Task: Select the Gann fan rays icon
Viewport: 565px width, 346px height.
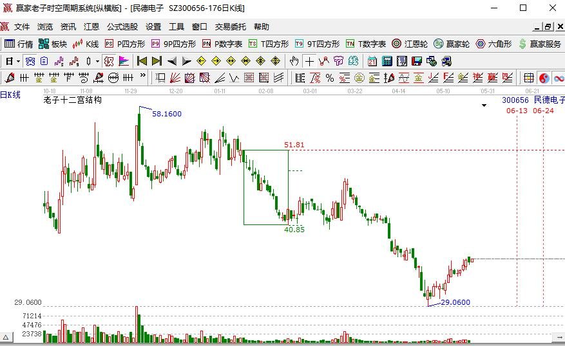Action: (x=175, y=78)
